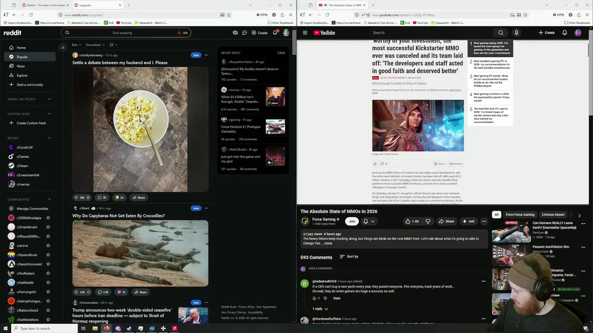Go back in the Reddit browser window
Viewport: 593px width, 333px height.
tap(14, 15)
